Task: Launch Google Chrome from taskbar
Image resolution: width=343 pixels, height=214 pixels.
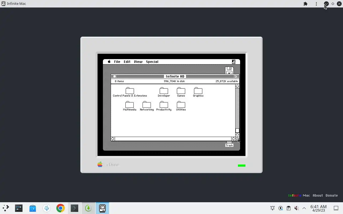Action: pos(61,208)
